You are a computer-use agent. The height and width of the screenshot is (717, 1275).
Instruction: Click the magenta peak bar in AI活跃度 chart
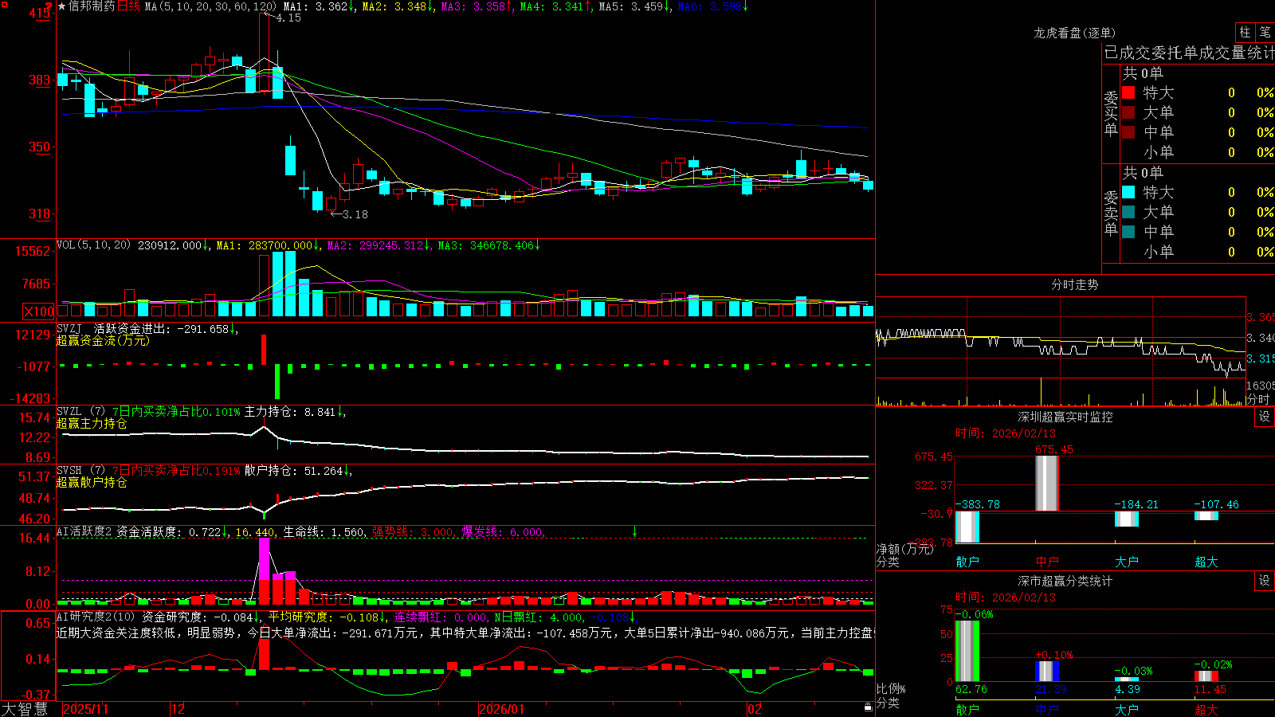[x=264, y=558]
